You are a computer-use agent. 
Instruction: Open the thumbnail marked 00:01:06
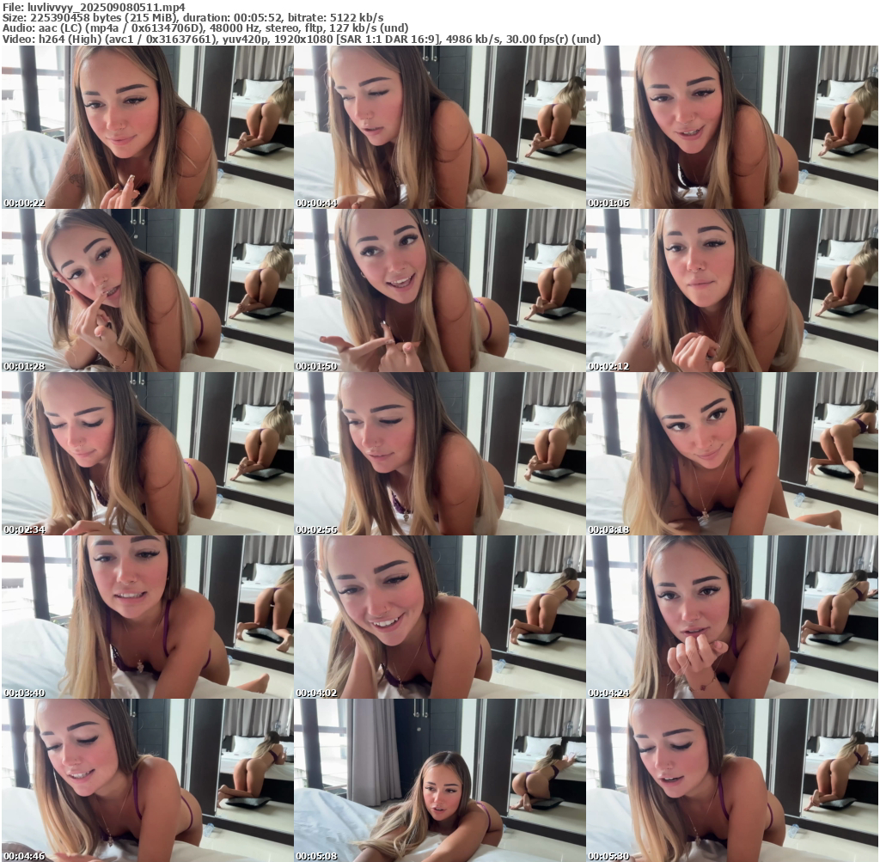coord(732,127)
